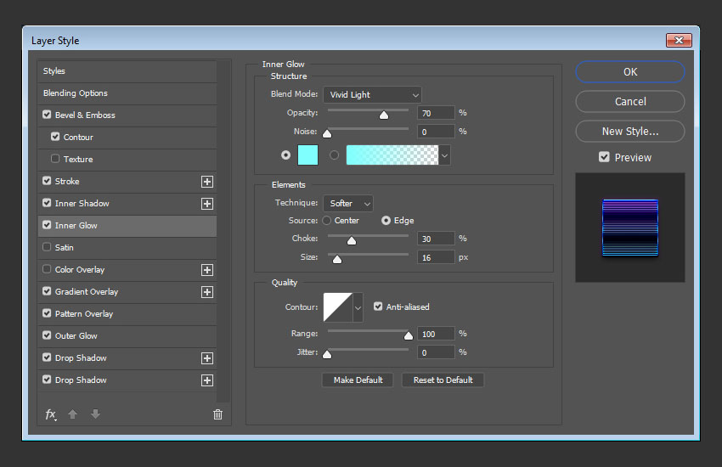Delete effect using the trash icon
Screen dimensions: 722x467
click(217, 414)
